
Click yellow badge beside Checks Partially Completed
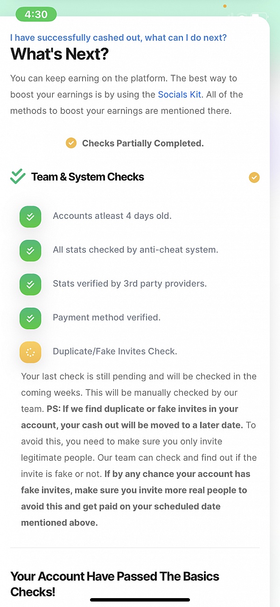point(71,143)
